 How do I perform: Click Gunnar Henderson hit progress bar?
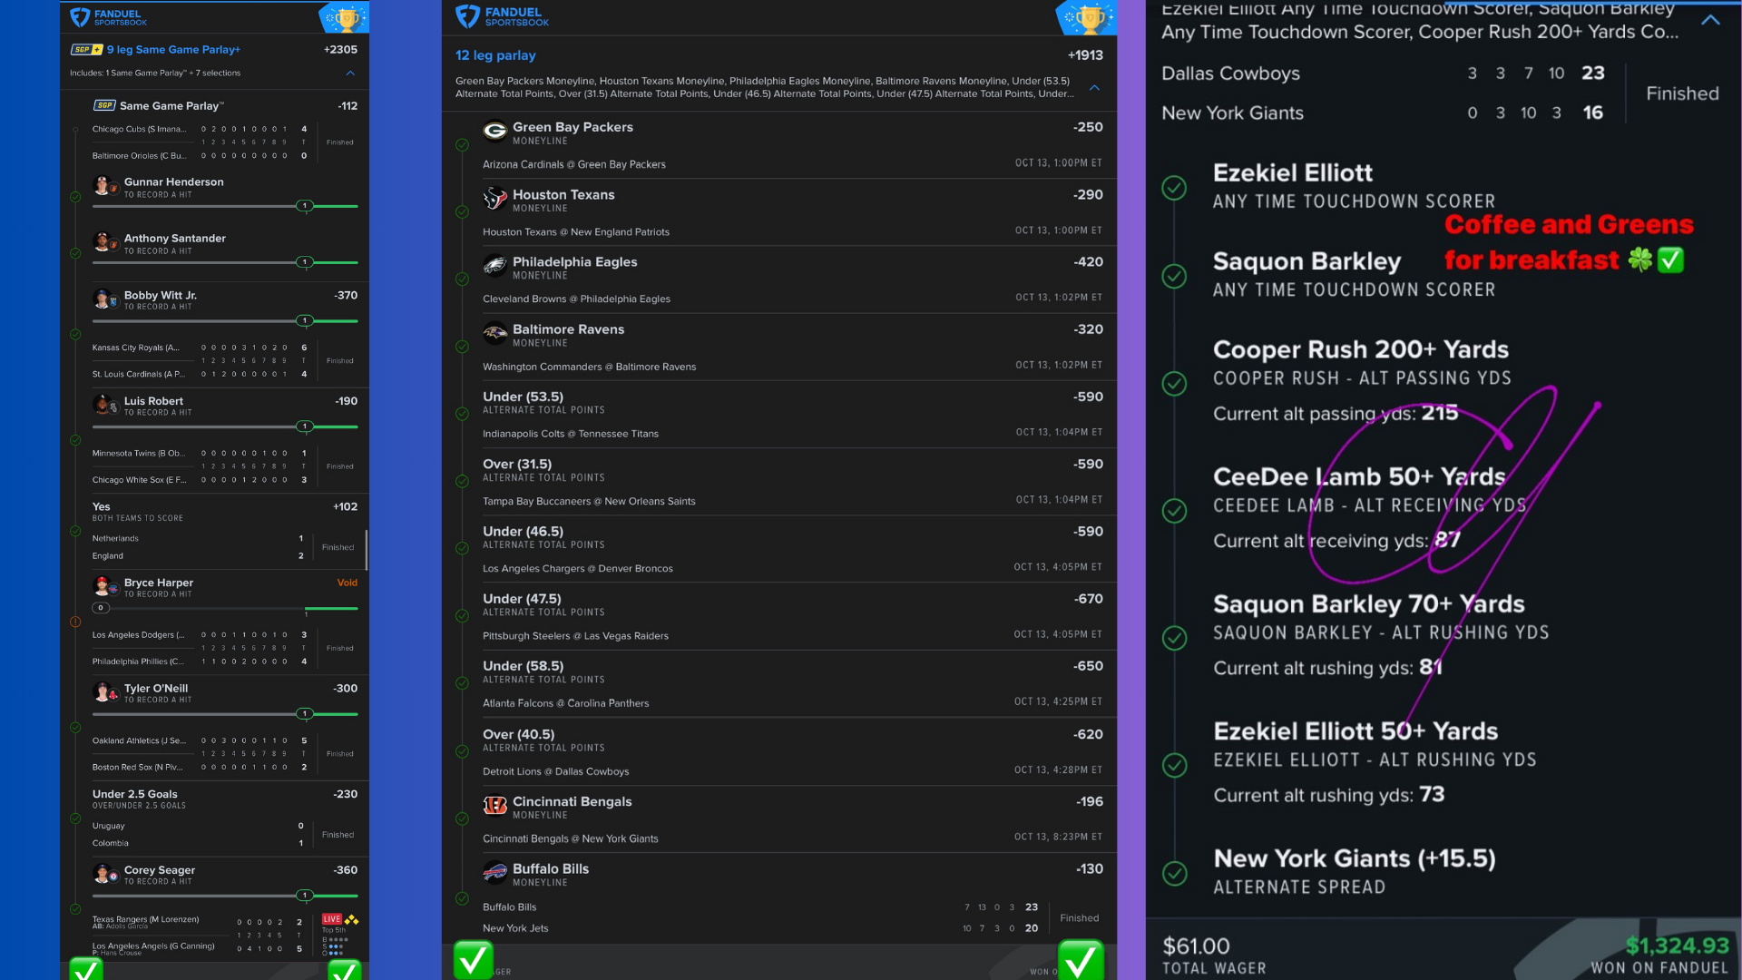pos(225,206)
